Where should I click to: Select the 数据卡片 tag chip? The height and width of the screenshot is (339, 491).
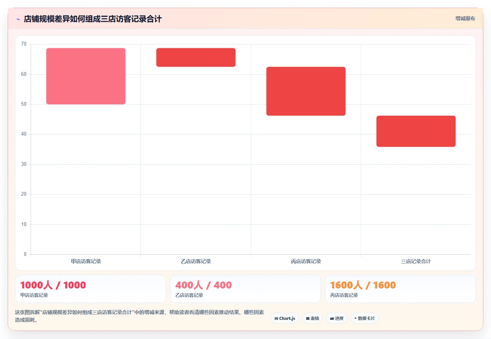point(365,318)
